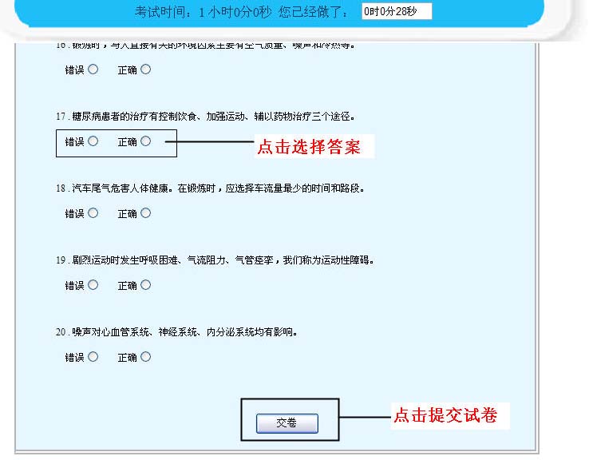Choose 正确 for question 18 on car exhaust
Viewport: 589px width, 460px height.
(x=145, y=213)
